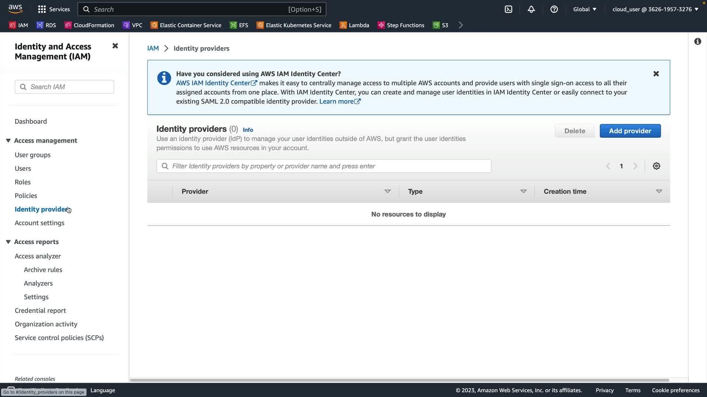This screenshot has width=707, height=397.
Task: Collapse the Access management section
Action: (8, 140)
